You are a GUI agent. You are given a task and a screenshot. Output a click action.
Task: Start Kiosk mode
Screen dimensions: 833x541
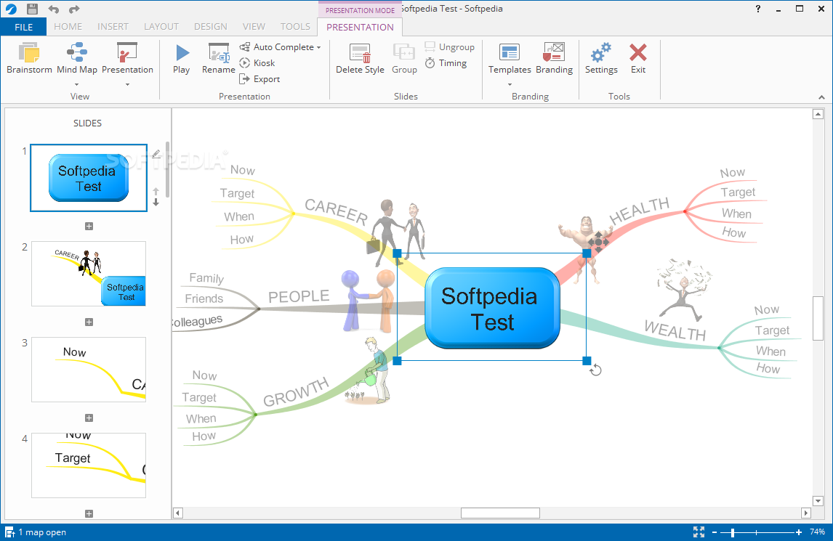click(257, 63)
